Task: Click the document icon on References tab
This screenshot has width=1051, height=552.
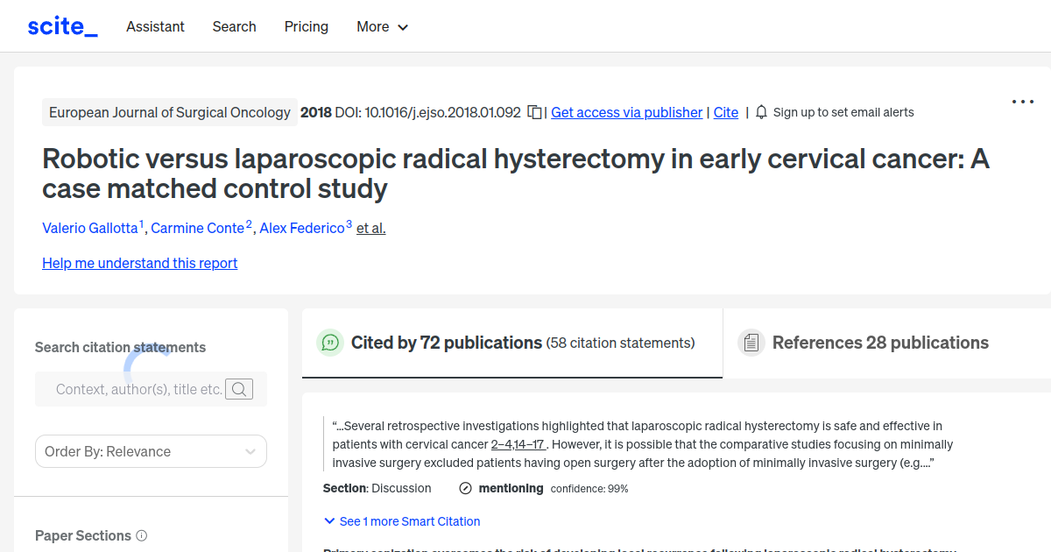Action: point(751,342)
